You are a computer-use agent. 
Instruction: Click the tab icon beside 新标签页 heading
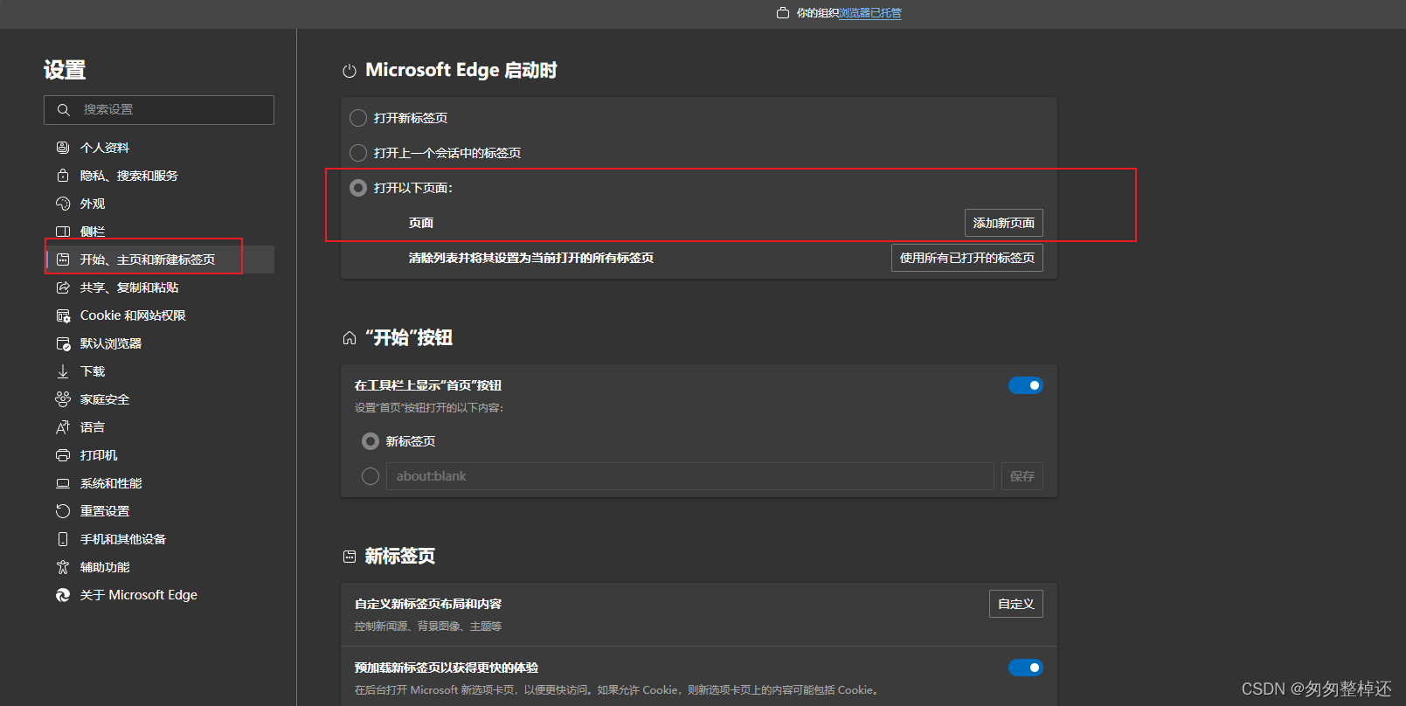(350, 557)
